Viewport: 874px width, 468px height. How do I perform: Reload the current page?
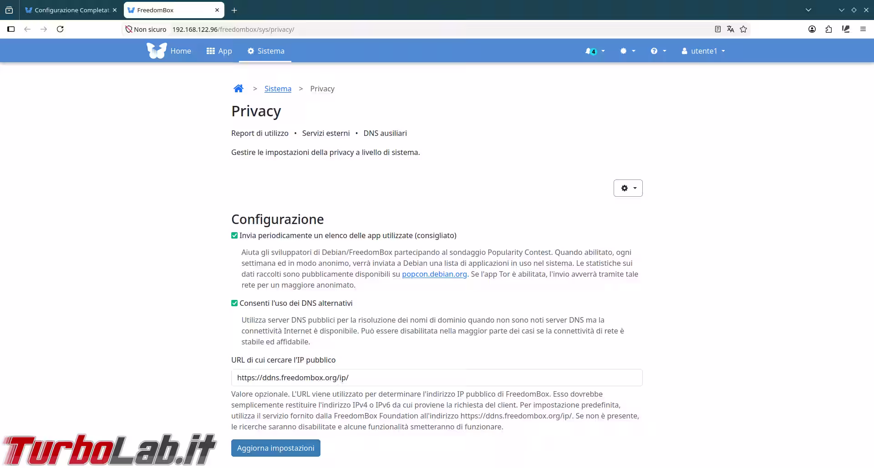coord(60,29)
